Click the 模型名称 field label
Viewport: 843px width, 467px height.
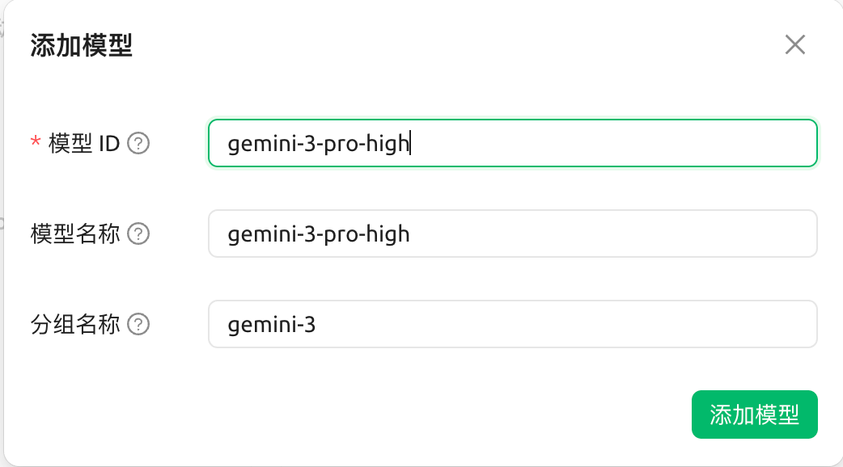pos(75,234)
